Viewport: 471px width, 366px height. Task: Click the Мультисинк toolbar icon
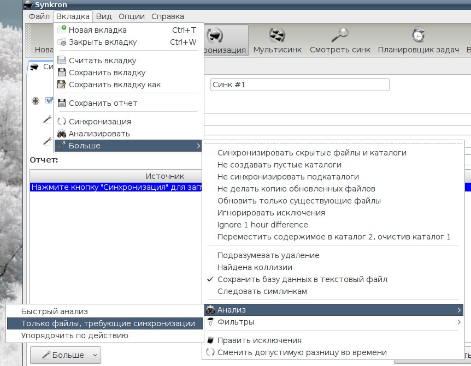[x=277, y=35]
